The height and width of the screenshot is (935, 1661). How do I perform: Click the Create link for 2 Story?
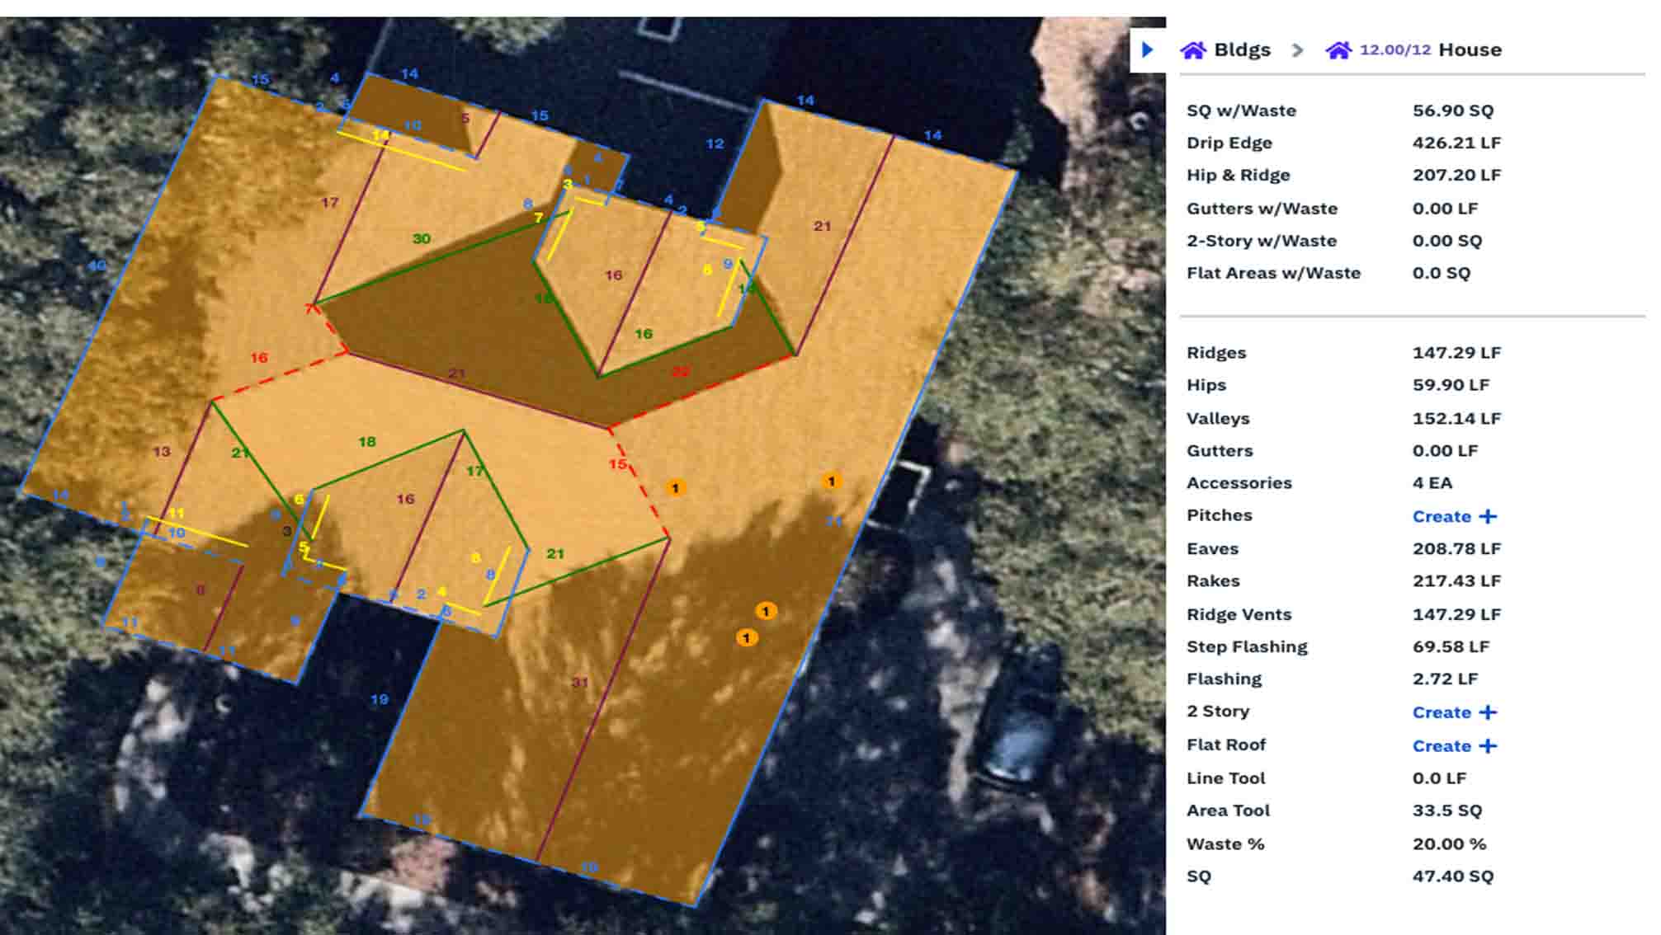(1442, 712)
